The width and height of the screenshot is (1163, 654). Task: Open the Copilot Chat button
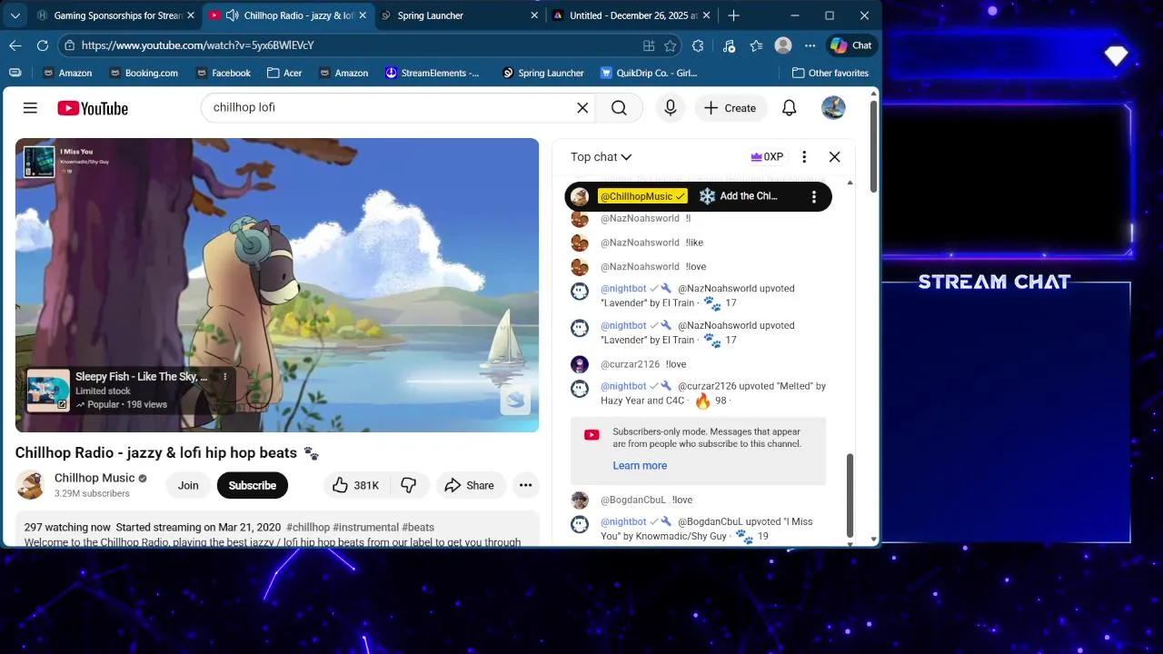click(x=851, y=45)
